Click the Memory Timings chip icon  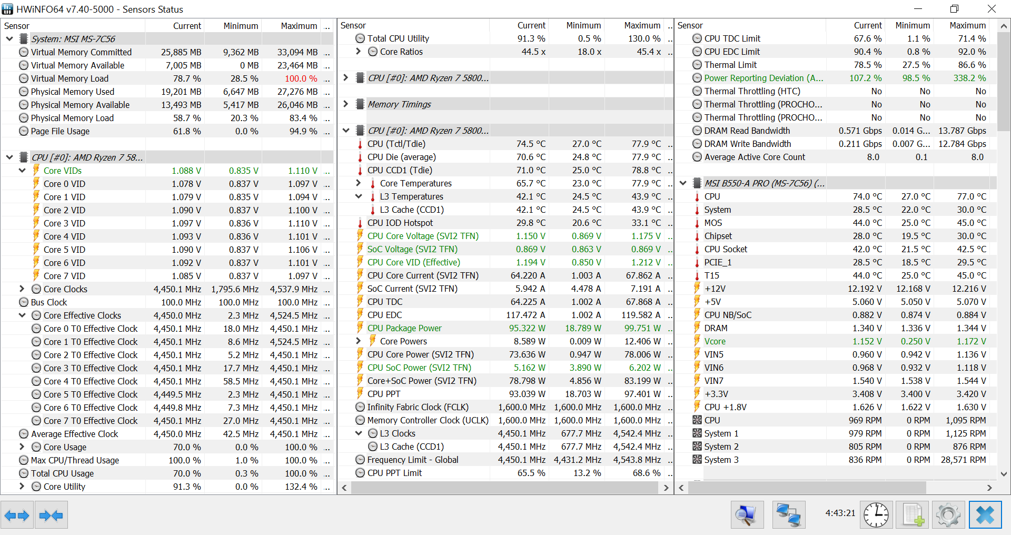point(360,104)
